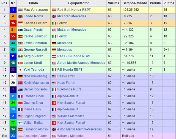Click the Mexican flag beside Sergio Pérez

click(x=20, y=56)
